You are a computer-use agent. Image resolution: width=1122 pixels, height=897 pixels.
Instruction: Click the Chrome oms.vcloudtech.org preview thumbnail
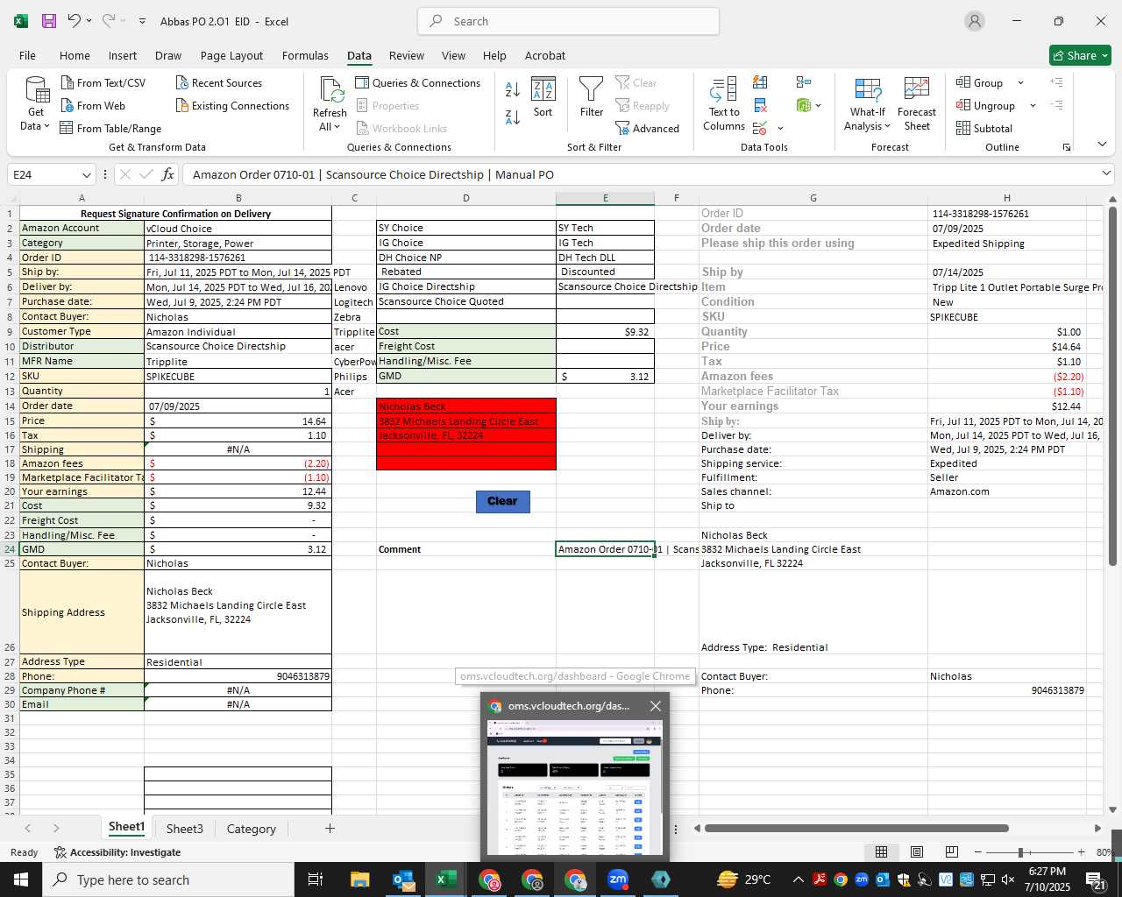575,788
